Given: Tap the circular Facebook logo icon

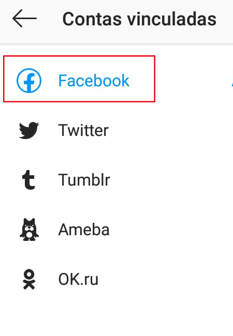Looking at the screenshot, I should click(x=29, y=81).
